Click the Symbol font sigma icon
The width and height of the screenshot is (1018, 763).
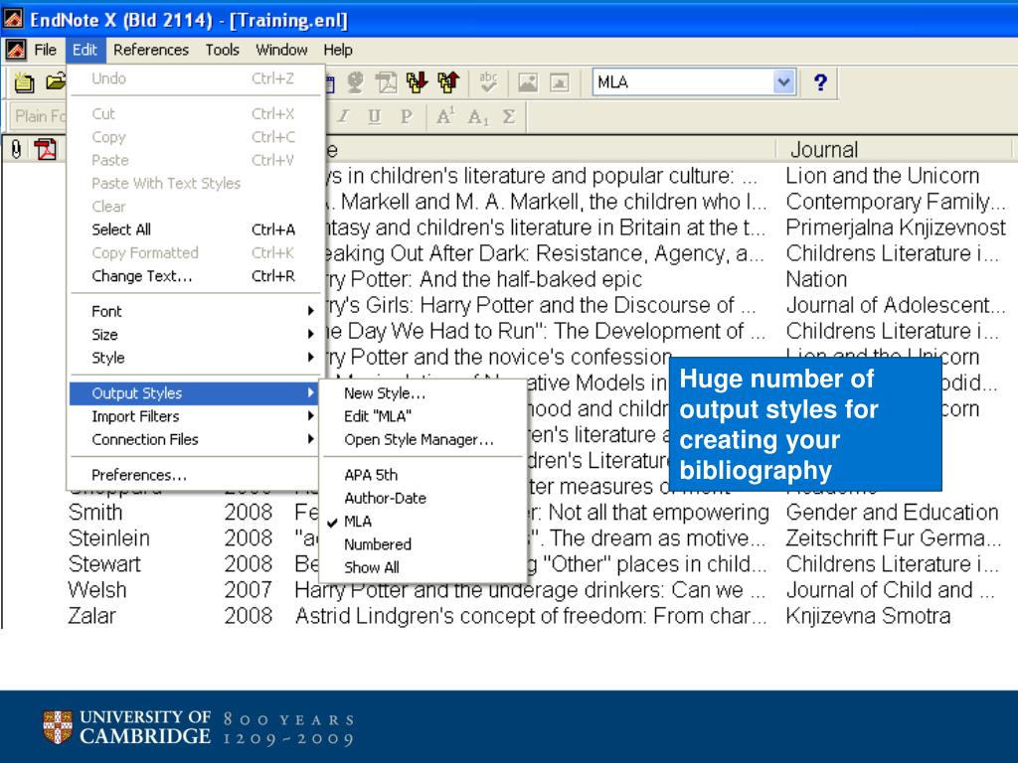(x=509, y=117)
